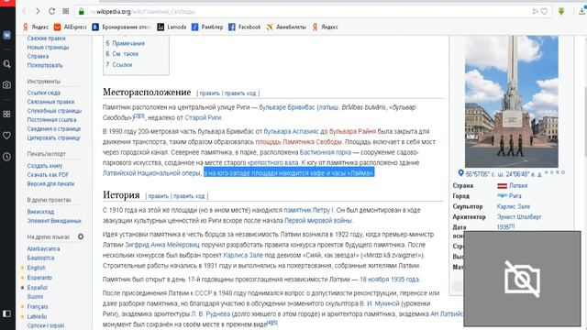
Task: Open Карлиса Зале link in text
Action: (243, 256)
